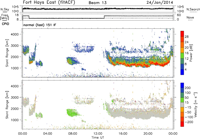200x139 pixels.
Task: Click the 'Nave' legend label
Action: pyautogui.click(x=190, y=17)
